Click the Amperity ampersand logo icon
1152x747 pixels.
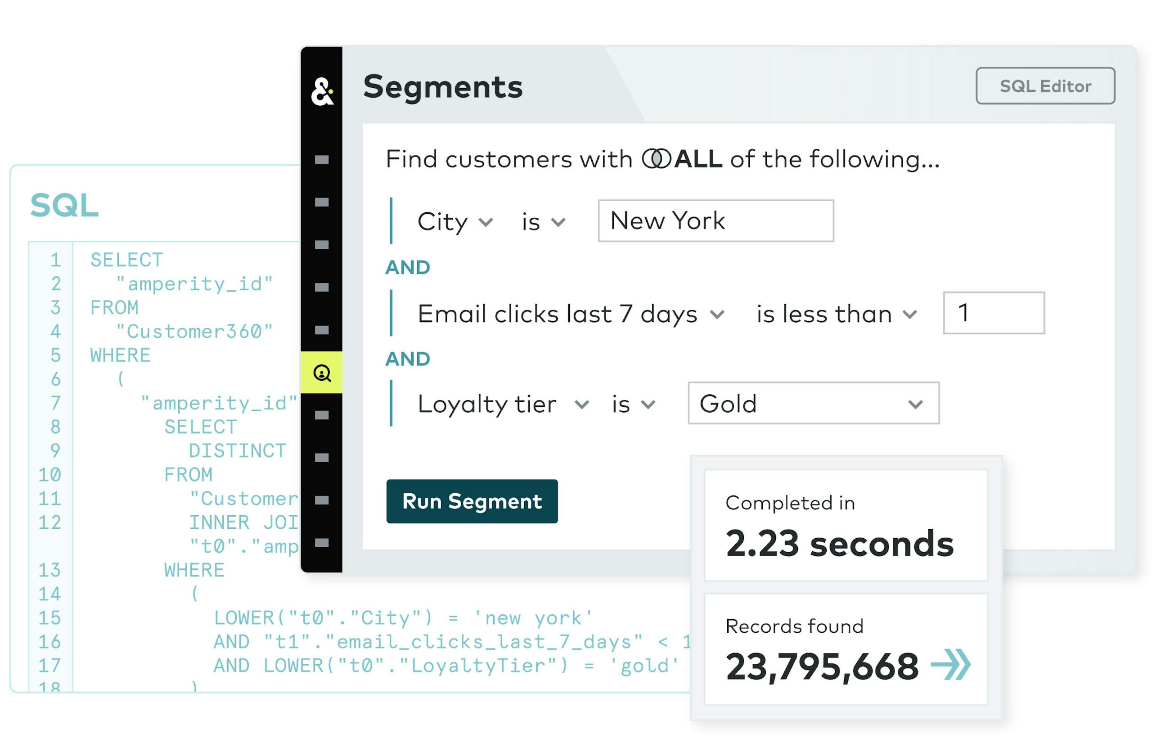[322, 91]
